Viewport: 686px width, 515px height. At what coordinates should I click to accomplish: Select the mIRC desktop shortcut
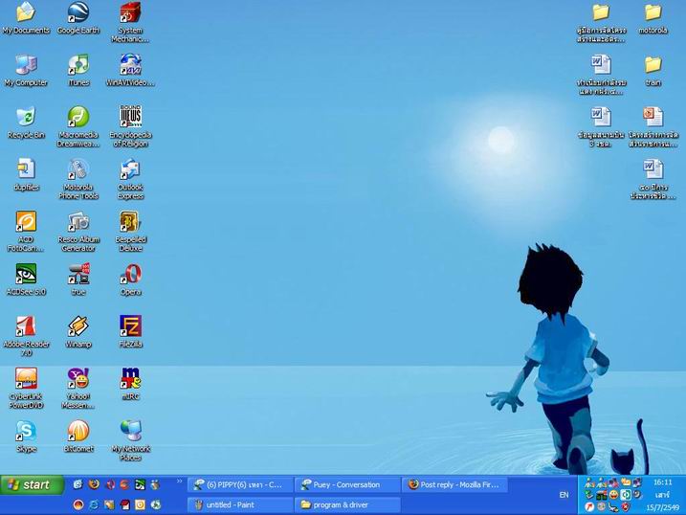coord(130,384)
